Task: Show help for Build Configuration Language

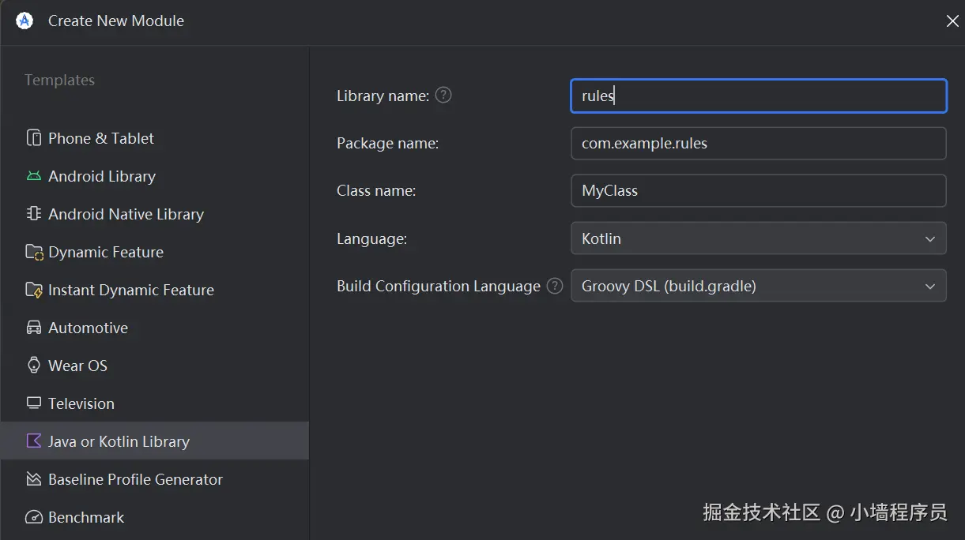Action: tap(556, 286)
